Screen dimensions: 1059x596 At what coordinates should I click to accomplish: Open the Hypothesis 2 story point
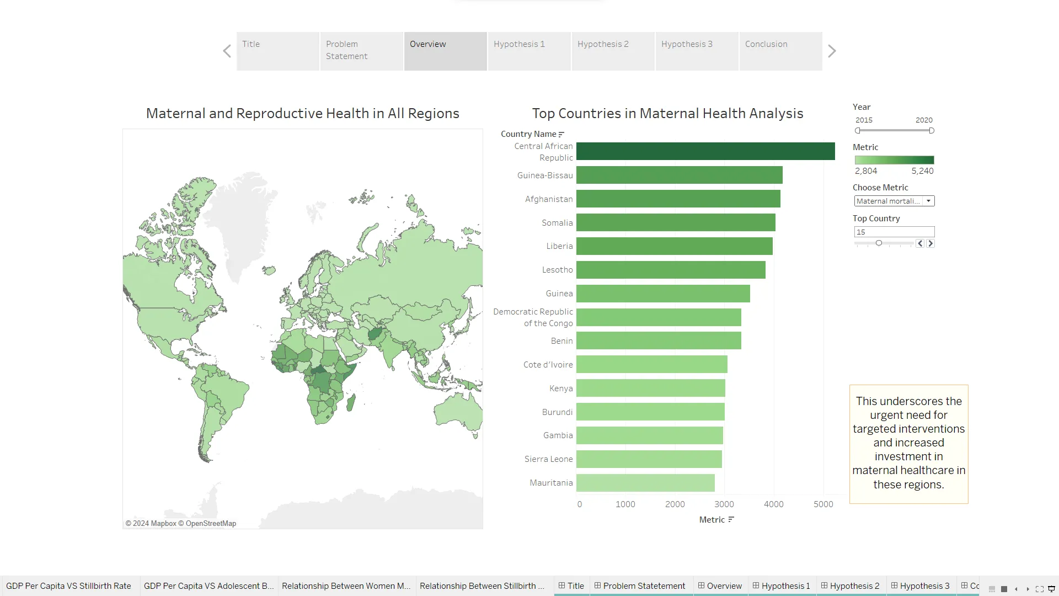pos(613,51)
